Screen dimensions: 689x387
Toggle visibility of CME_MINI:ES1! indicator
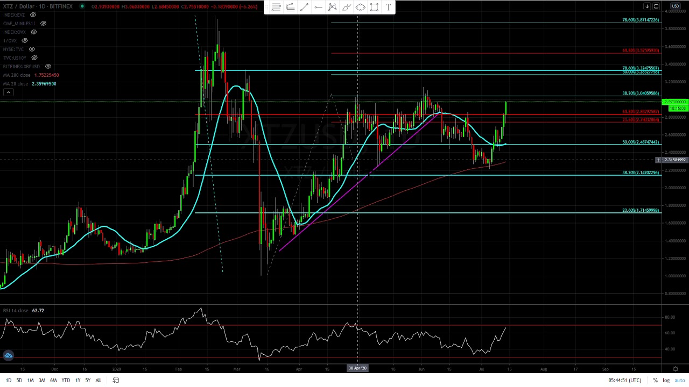(x=43, y=24)
